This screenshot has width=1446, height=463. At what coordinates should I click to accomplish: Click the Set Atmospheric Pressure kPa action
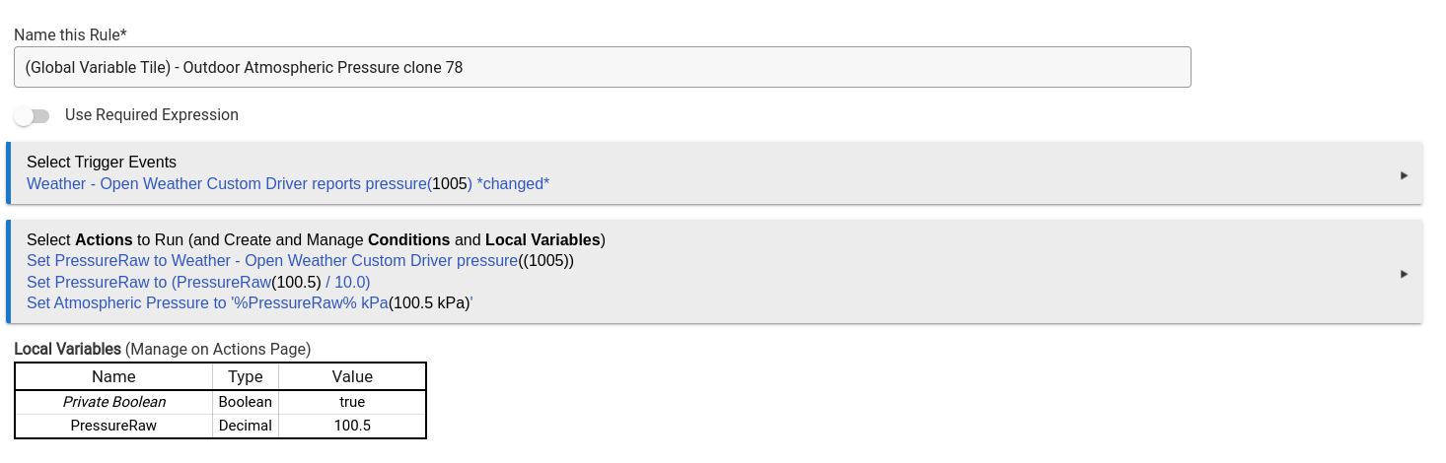250,303
